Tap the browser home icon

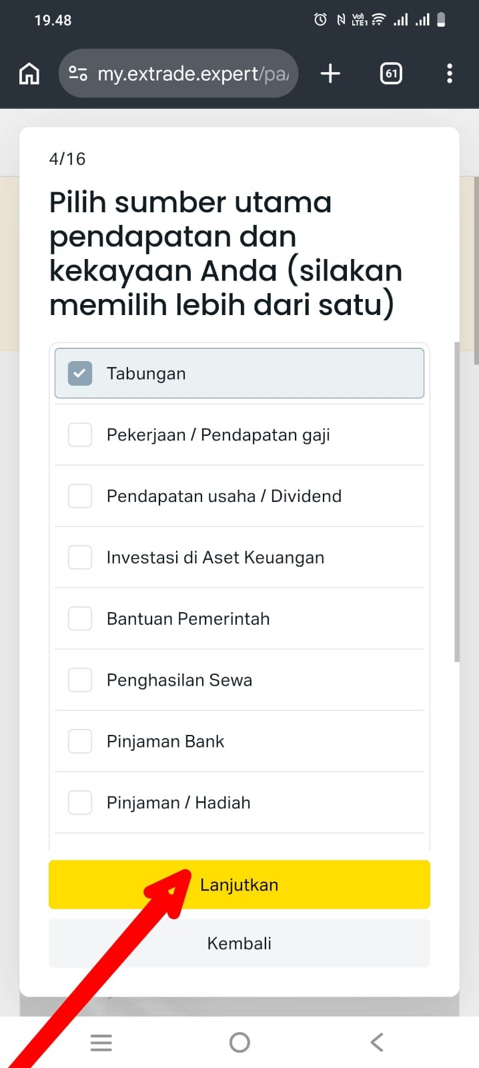(x=29, y=73)
